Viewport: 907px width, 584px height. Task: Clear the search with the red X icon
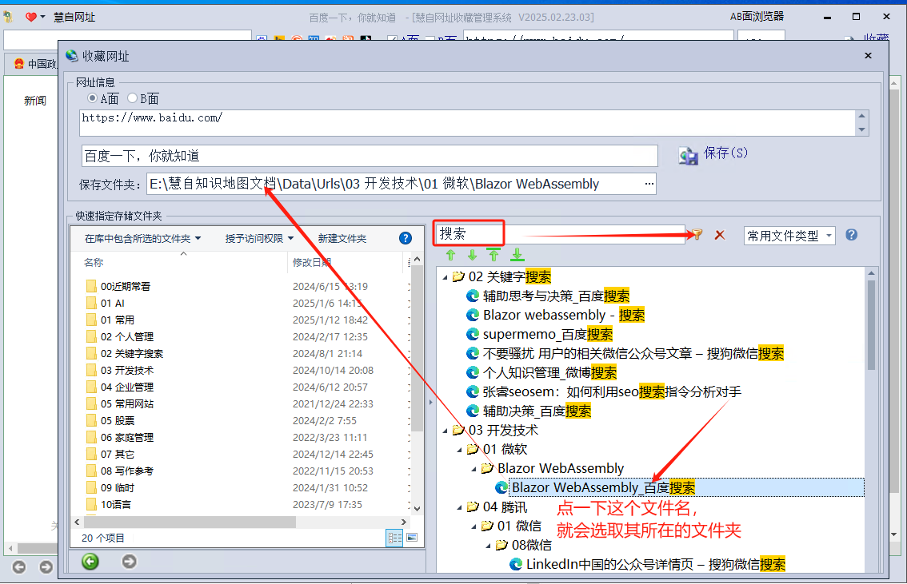click(x=720, y=235)
